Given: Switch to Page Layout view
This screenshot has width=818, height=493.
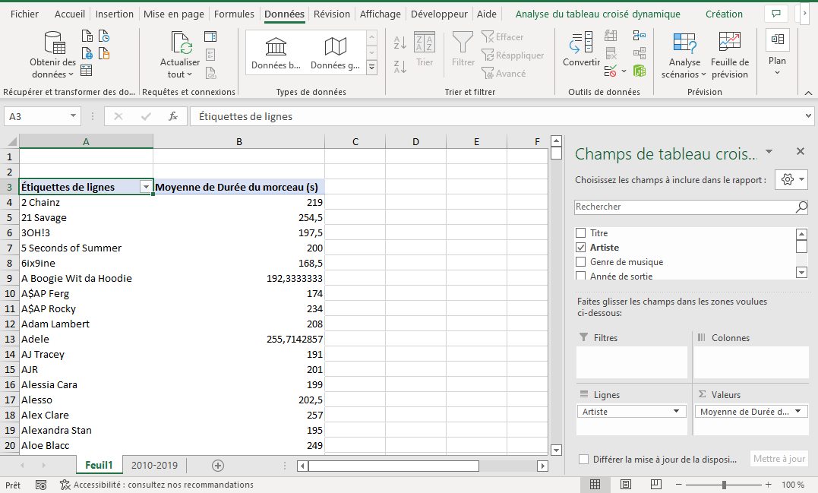Looking at the screenshot, I should click(x=626, y=485).
